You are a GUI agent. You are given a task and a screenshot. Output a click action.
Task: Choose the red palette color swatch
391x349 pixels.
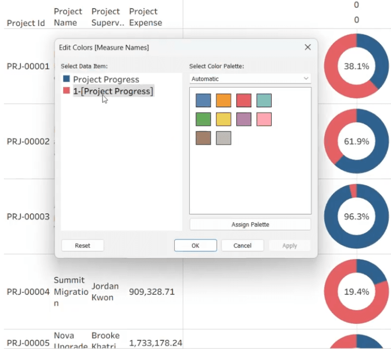(244, 100)
